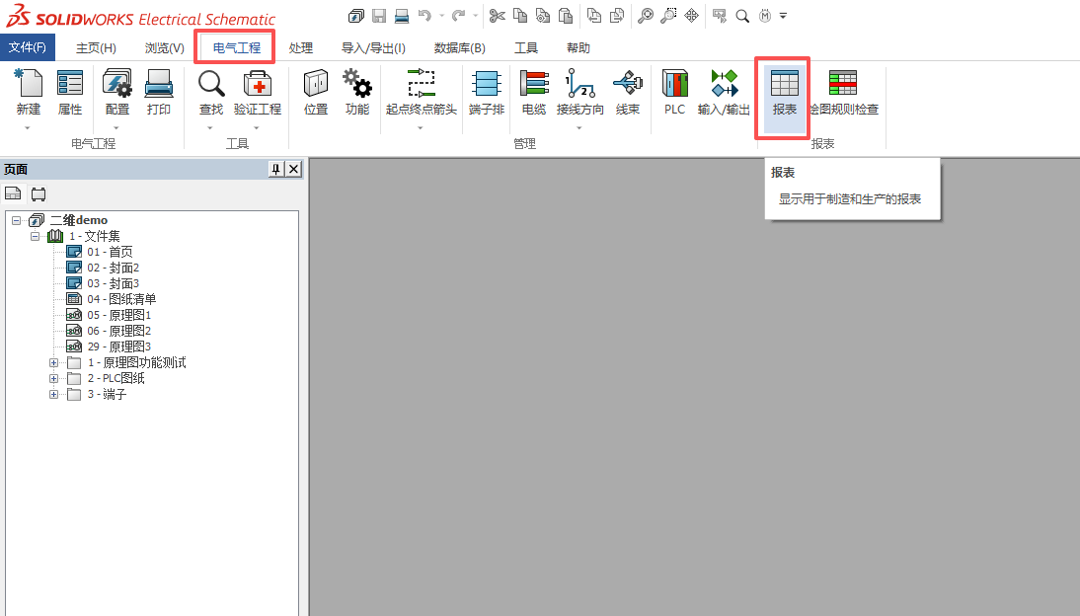Open the 起点终点箭头 dropdown arrow
1080x616 pixels.
point(421,127)
